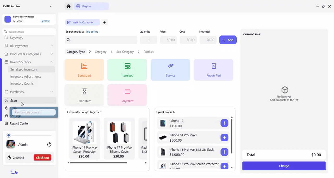Click the delivery truck icon

[x=14, y=172]
